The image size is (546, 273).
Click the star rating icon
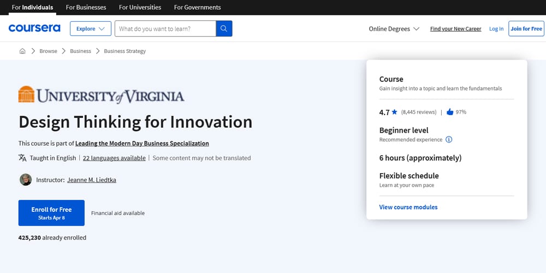(x=394, y=112)
